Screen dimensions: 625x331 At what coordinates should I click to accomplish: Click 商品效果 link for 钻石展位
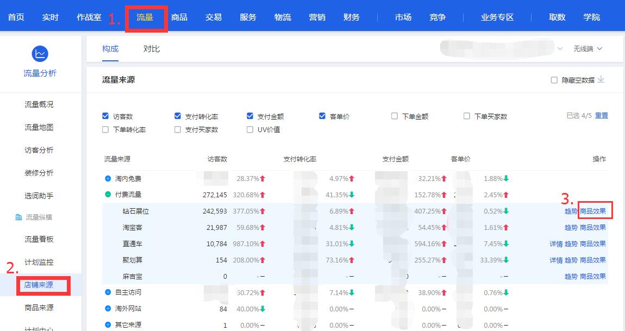tap(593, 211)
